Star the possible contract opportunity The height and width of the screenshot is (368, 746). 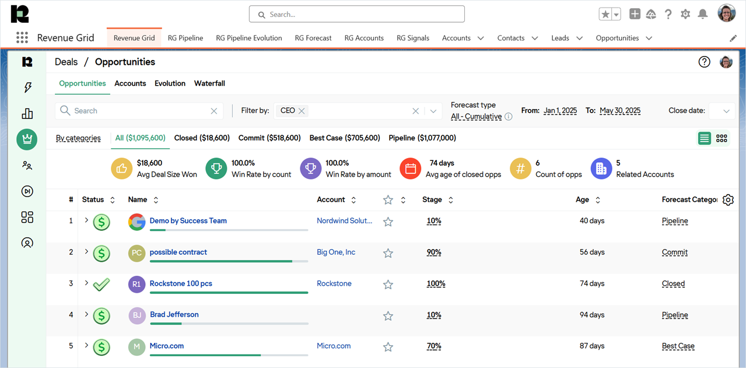(x=388, y=253)
